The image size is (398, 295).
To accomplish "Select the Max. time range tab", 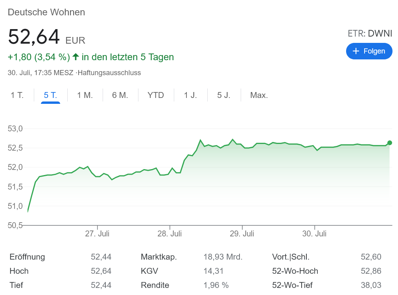I will 259,95.
